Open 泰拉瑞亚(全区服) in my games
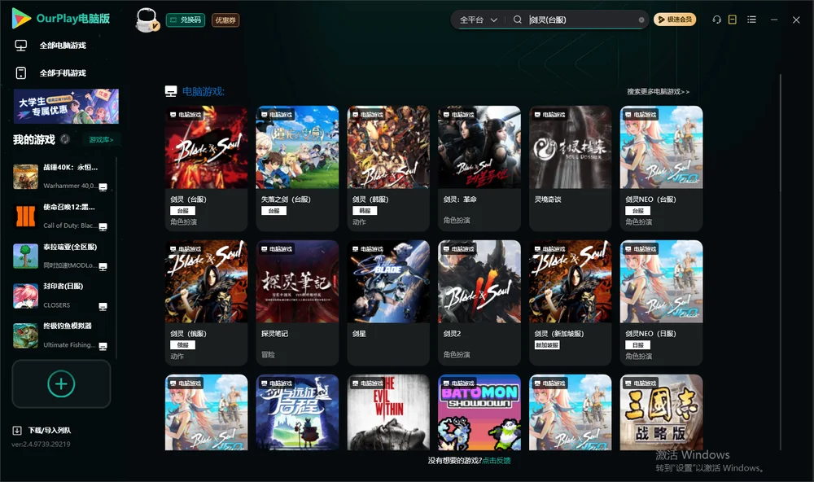814x482 pixels. 60,256
